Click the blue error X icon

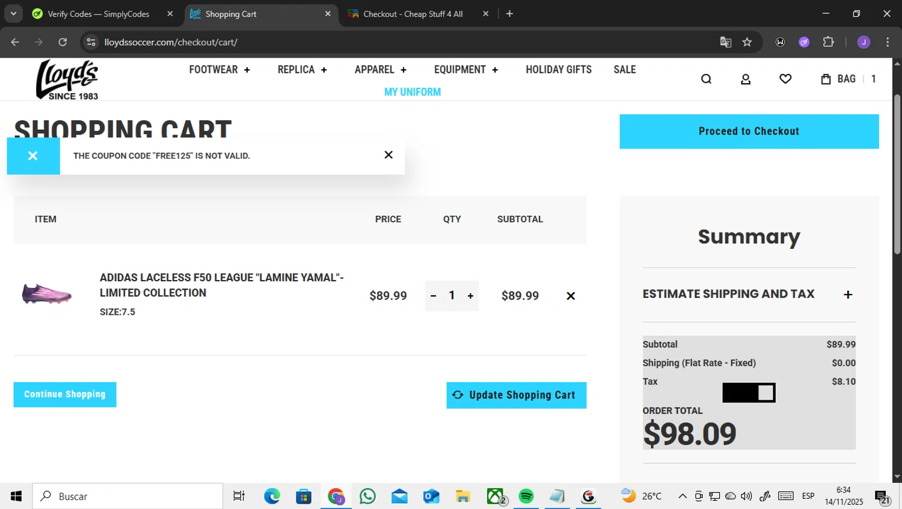33,156
